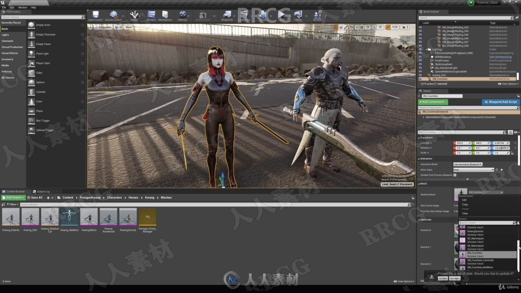The width and height of the screenshot is (521, 293).
Task: Open the Cinematics toolbar icon
Action: point(244,16)
